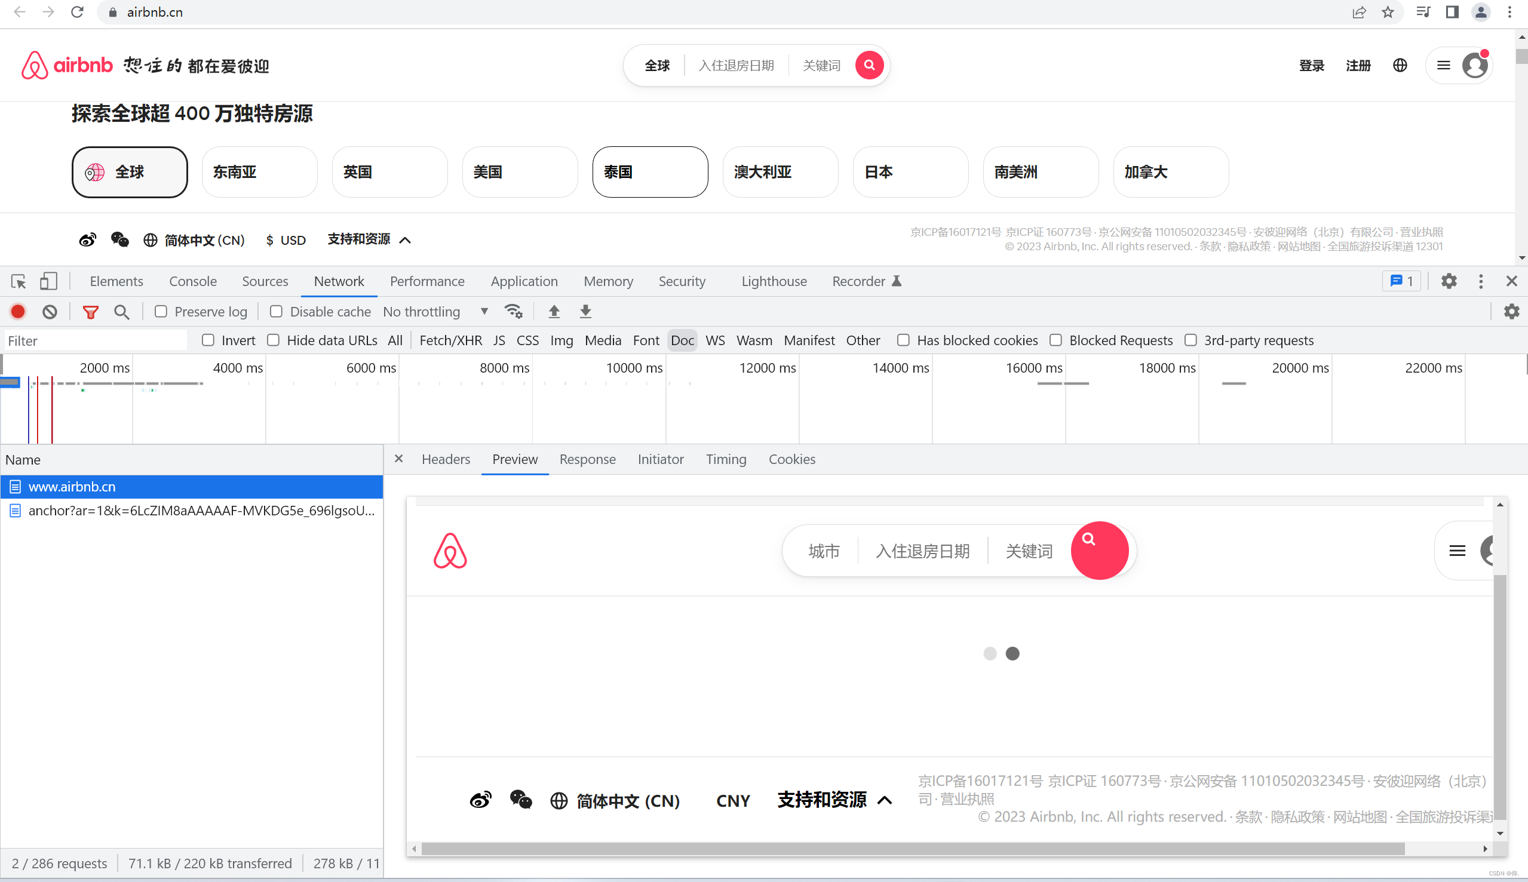The height and width of the screenshot is (882, 1528).
Task: Click the import HAR file upload icon
Action: 554,311
